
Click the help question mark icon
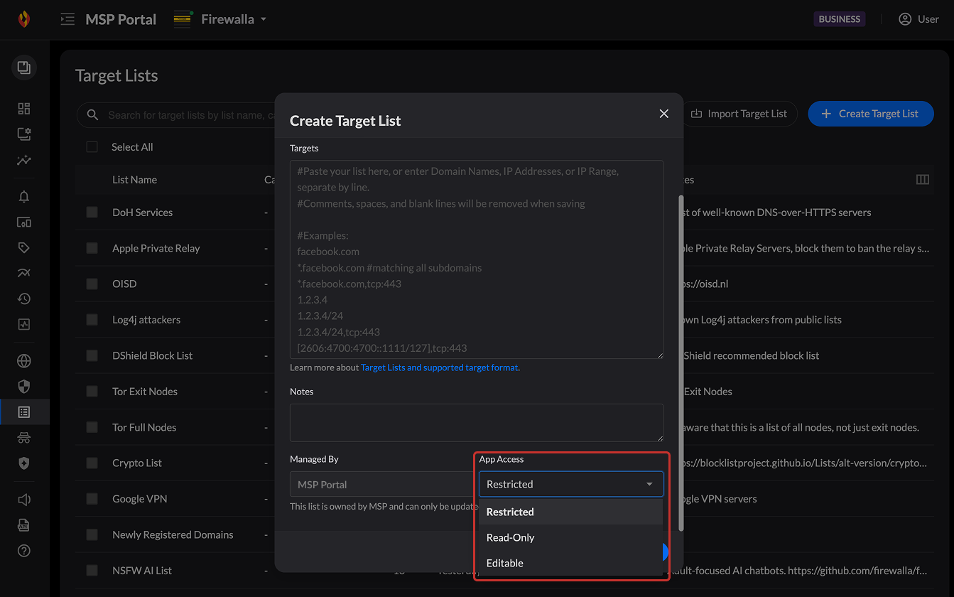pyautogui.click(x=24, y=551)
